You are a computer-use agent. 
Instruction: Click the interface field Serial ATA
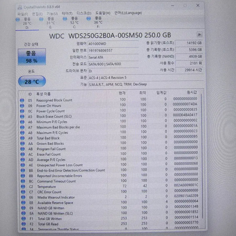click(113, 57)
